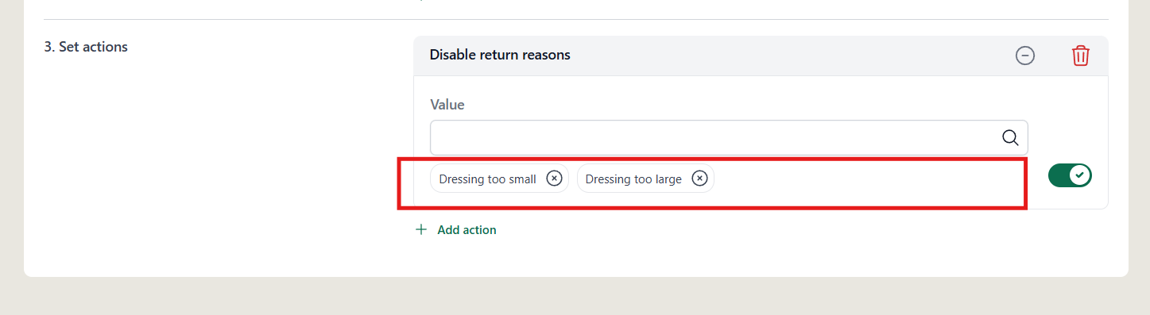This screenshot has height=315, width=1150.
Task: Click the plus icon beside Add action
Action: [421, 229]
